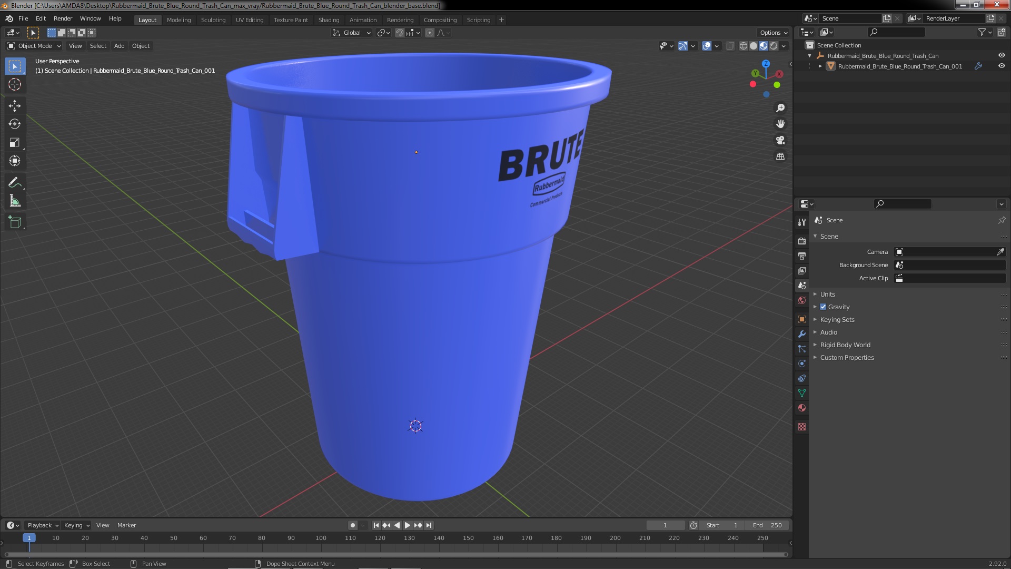
Task: Click the current frame number field
Action: (665, 525)
